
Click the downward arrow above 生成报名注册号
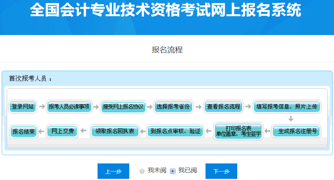291,119
